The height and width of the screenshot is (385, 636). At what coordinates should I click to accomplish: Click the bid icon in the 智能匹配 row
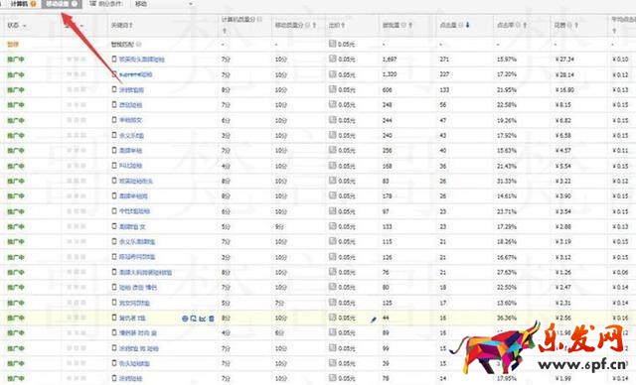(x=333, y=44)
